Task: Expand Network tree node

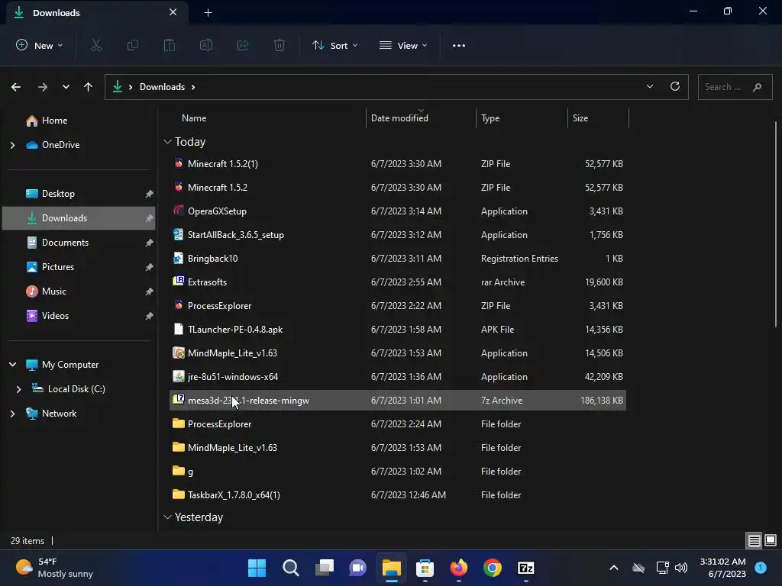Action: (12, 414)
